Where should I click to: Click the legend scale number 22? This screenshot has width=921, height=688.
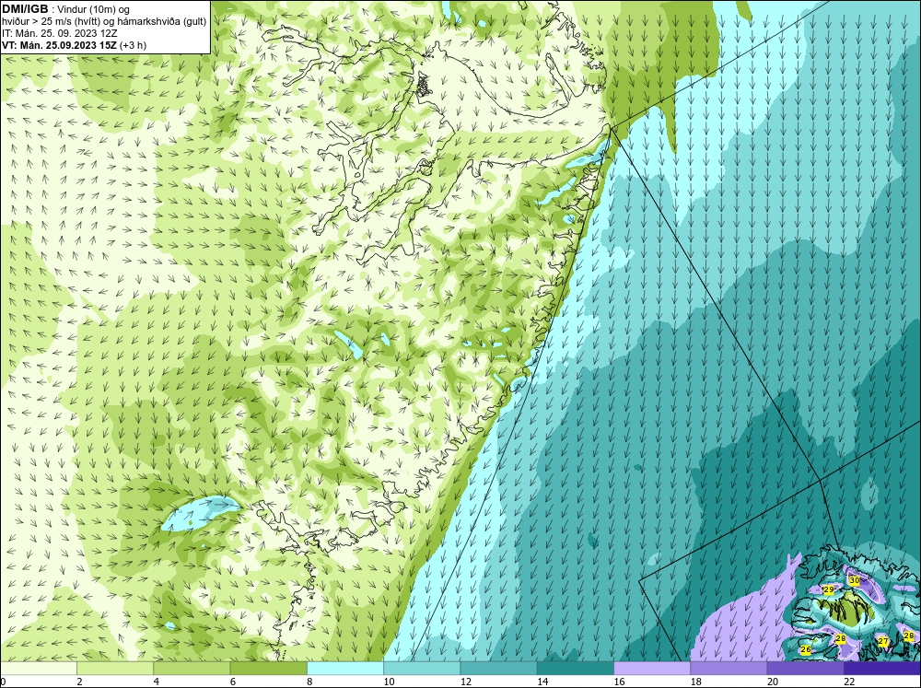click(x=849, y=682)
